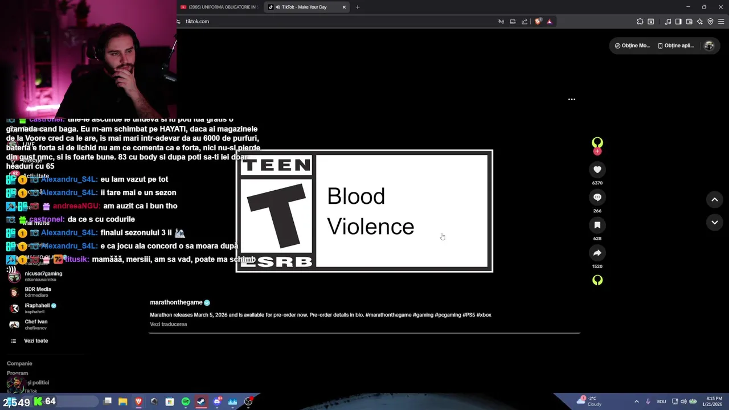Open Steam from the taskbar
This screenshot has height=410, width=729.
(201, 401)
